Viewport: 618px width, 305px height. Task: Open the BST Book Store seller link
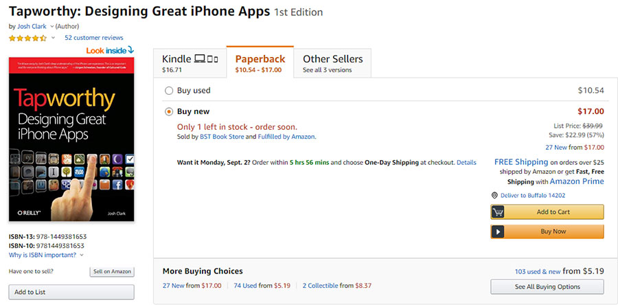coord(222,137)
